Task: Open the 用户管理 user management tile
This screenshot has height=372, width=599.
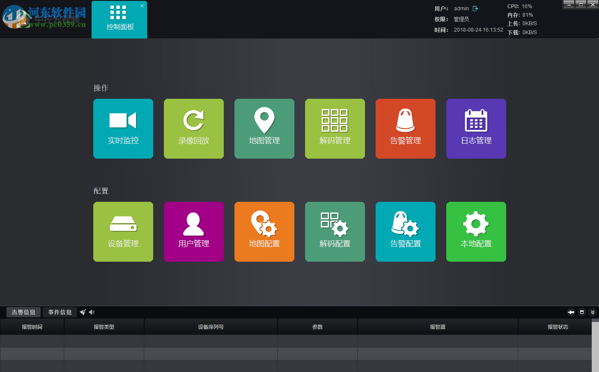Action: tap(194, 232)
